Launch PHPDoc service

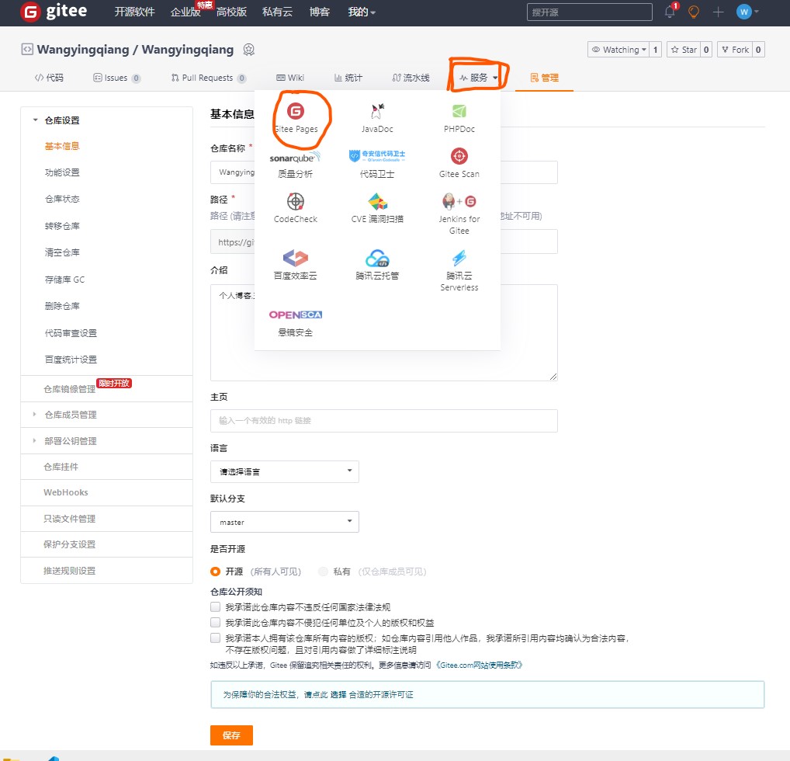(459, 117)
